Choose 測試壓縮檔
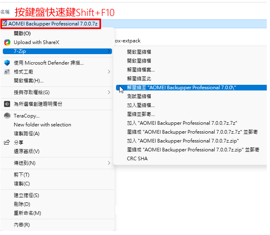 [x=139, y=97]
